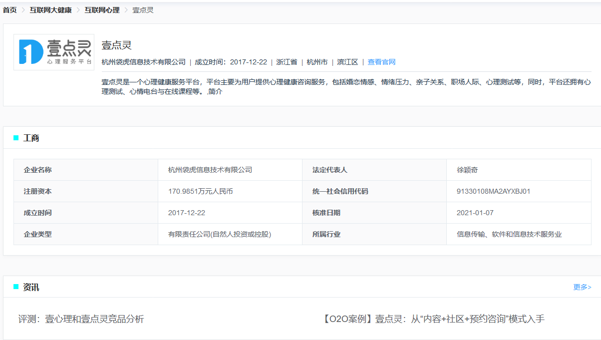The width and height of the screenshot is (601, 340).
Task: Click the cyan square beside 工商
Action: (16, 138)
